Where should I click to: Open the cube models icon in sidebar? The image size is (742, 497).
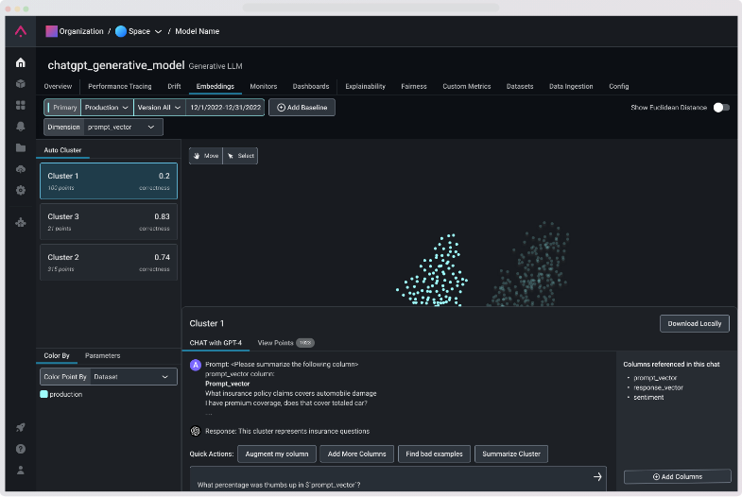[21, 84]
